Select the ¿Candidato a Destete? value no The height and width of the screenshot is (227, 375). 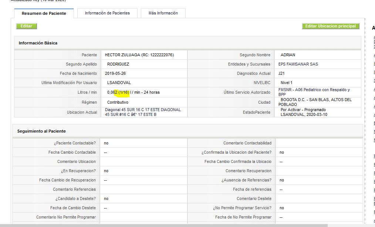106,199
